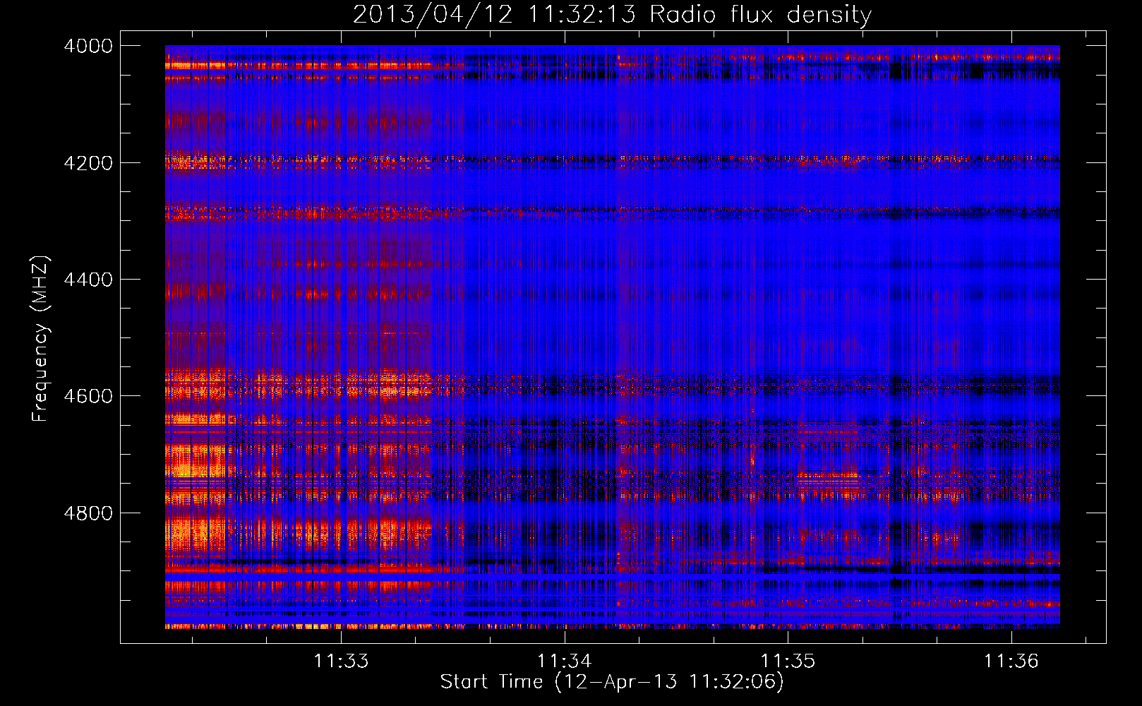Screen dimensions: 1142x706
Task: Click the 11:34 time axis label
Action: tap(564, 661)
